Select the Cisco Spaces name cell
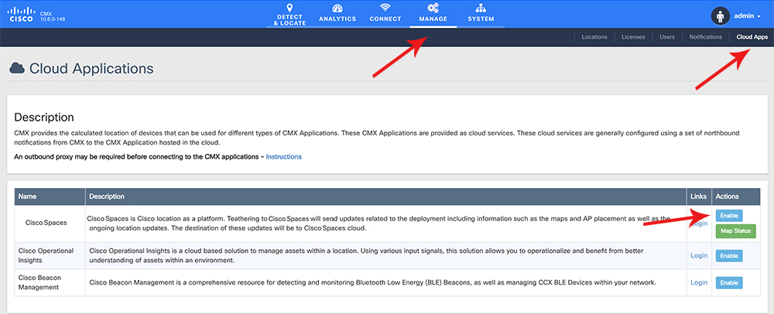 pyautogui.click(x=50, y=223)
